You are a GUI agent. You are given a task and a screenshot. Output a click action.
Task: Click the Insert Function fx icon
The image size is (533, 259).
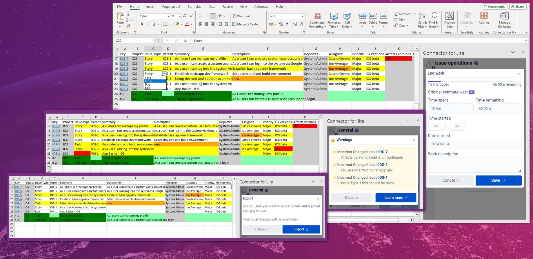coord(185,41)
